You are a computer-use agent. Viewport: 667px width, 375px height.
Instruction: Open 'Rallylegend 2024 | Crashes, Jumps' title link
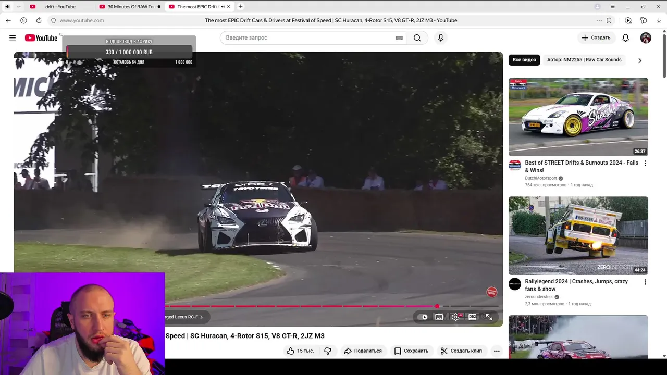tap(576, 285)
